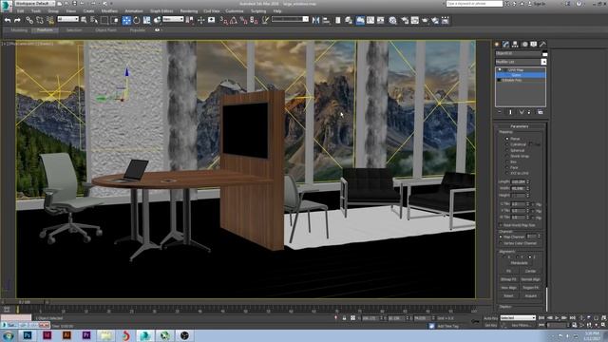Select Vertex Color Channel radio button

tap(501, 243)
